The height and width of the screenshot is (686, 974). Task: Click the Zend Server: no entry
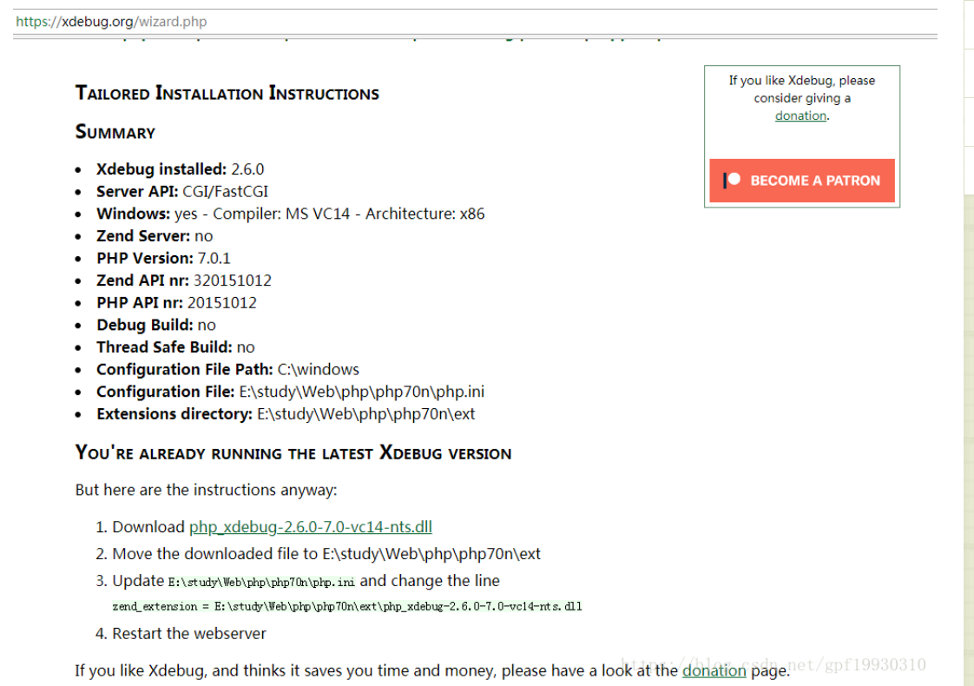coord(154,236)
